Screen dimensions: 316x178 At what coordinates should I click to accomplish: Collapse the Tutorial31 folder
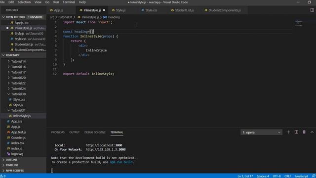click(8, 110)
